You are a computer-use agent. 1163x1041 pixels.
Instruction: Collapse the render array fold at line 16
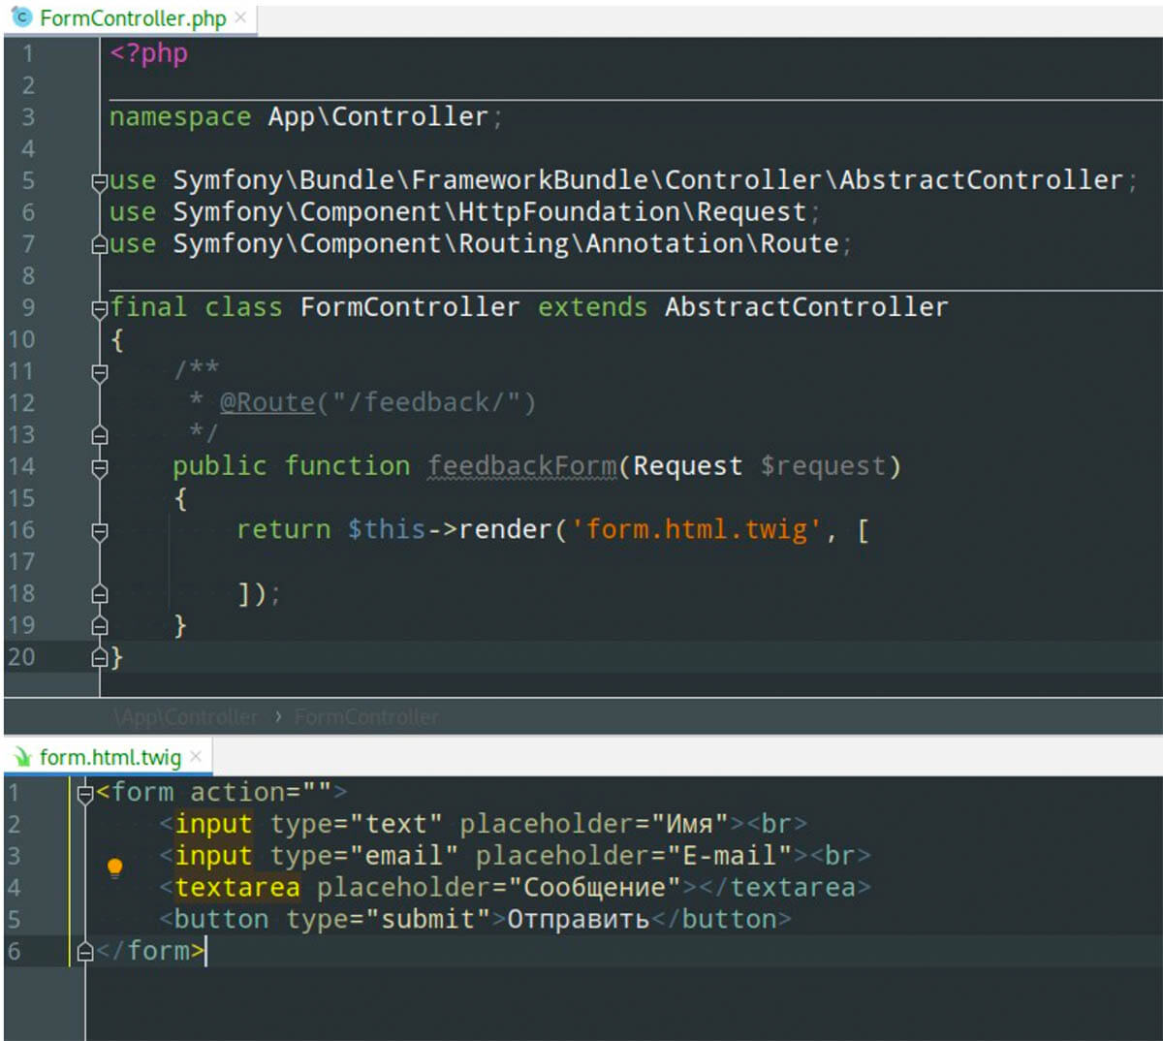[x=101, y=529]
